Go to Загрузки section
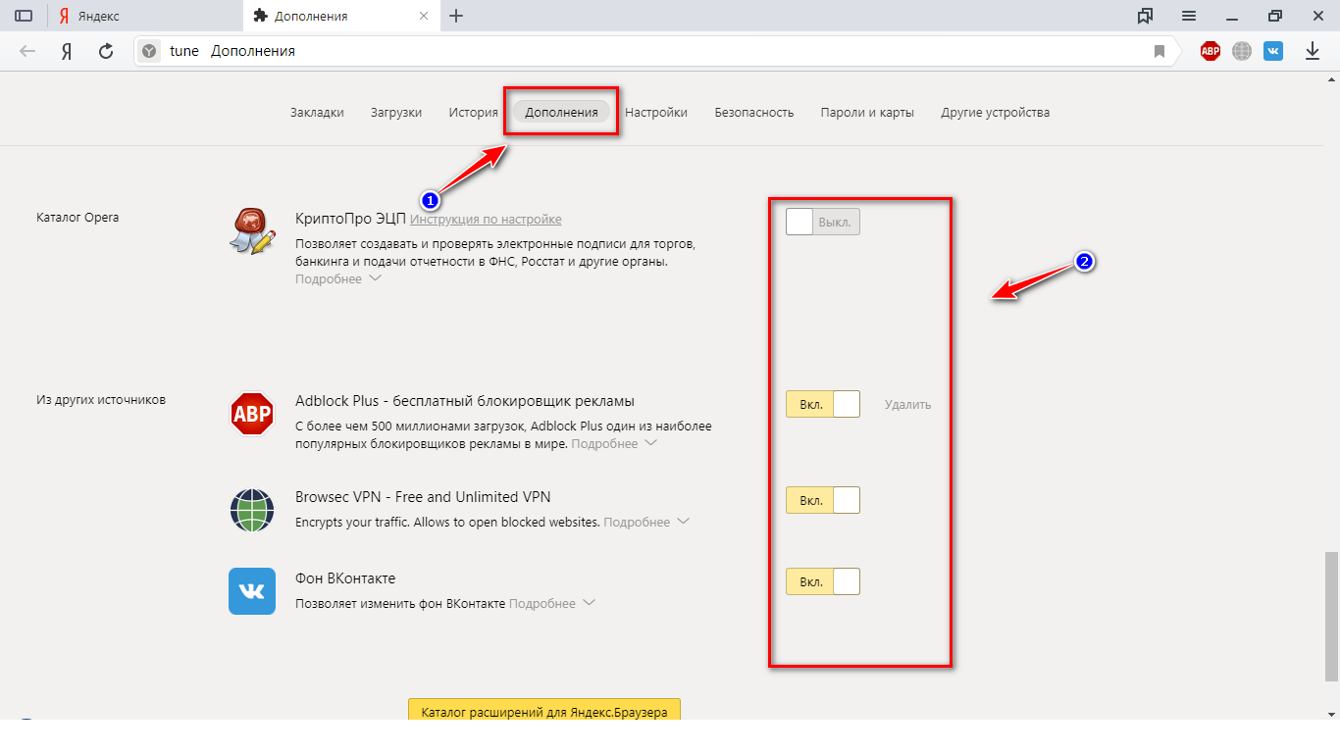The width and height of the screenshot is (1340, 753). tap(396, 113)
